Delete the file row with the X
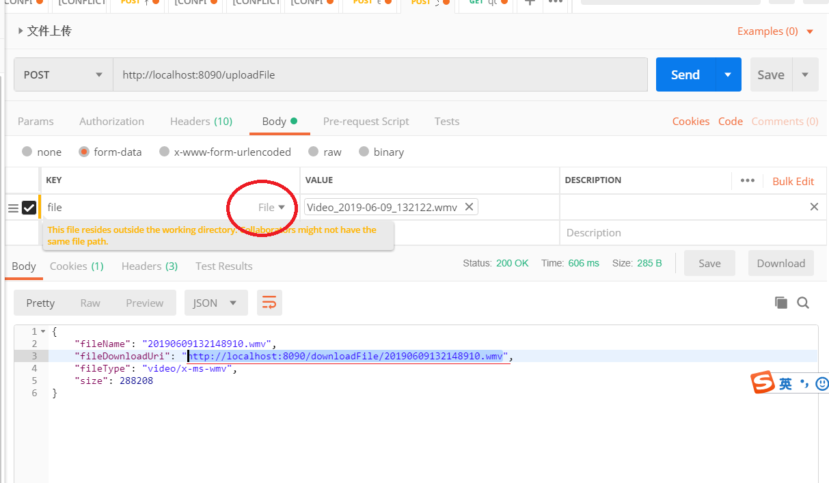 click(814, 206)
